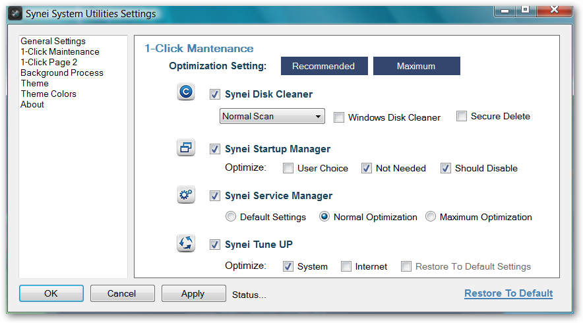Image resolution: width=583 pixels, height=323 pixels.
Task: Select the Maximum Optimization radio button
Action: [x=431, y=216]
